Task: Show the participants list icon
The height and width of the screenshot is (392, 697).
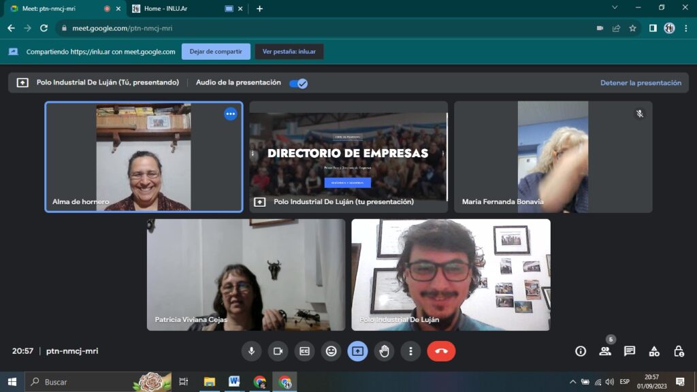Action: pos(605,351)
